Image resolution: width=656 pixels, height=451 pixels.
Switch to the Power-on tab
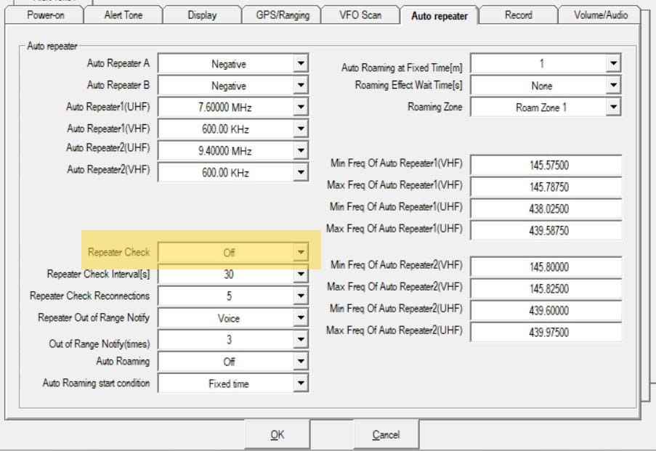pos(45,15)
